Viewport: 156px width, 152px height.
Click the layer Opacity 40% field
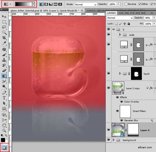(x=148, y=18)
